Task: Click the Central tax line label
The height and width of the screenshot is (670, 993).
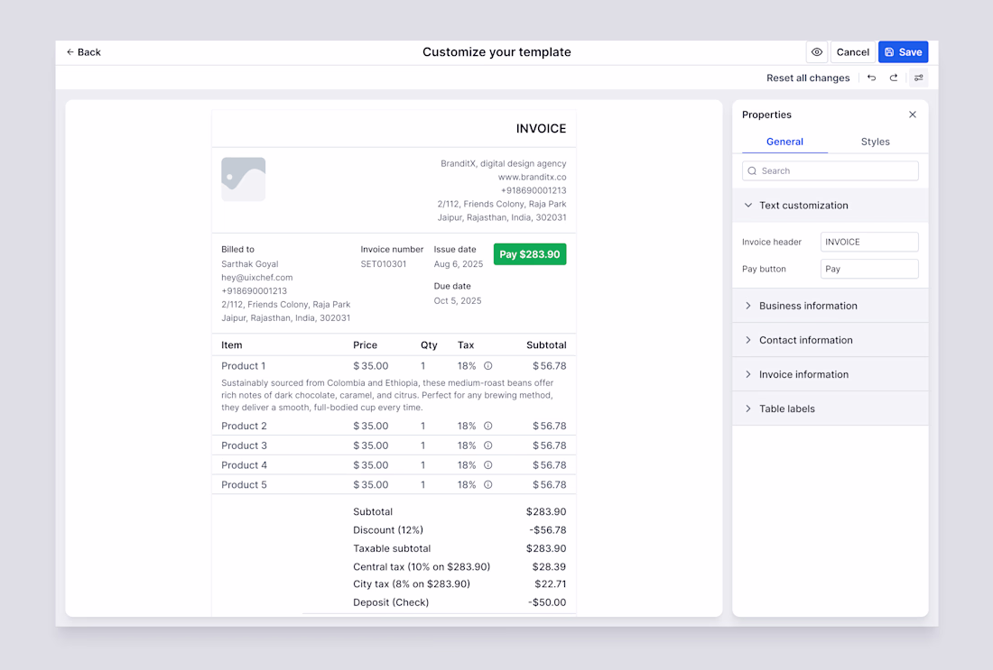Action: [x=422, y=567]
